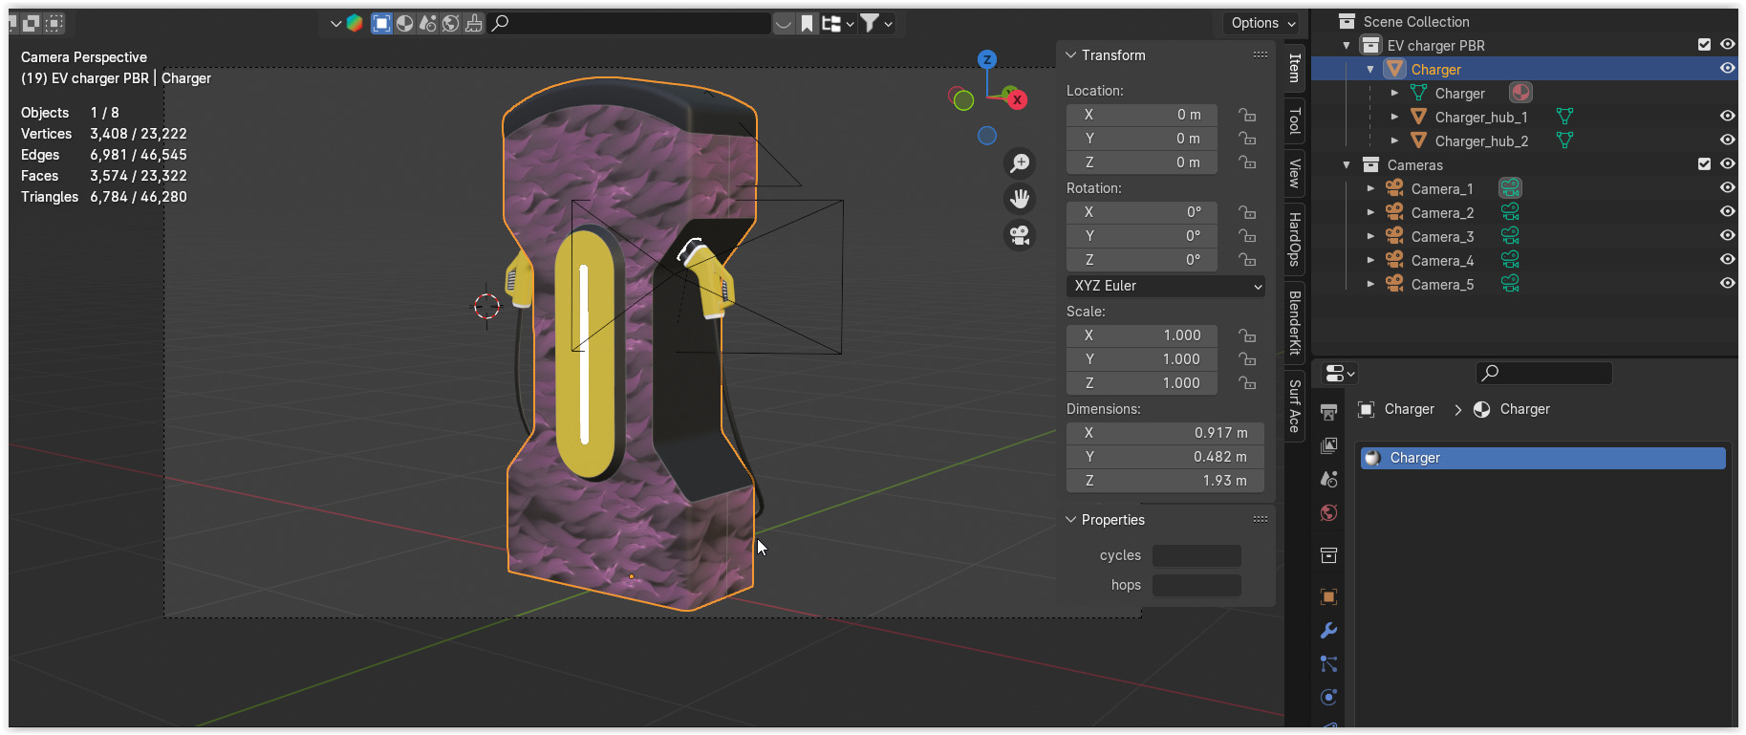
Task: Collapse the EV charger PBR collection
Action: 1347,45
